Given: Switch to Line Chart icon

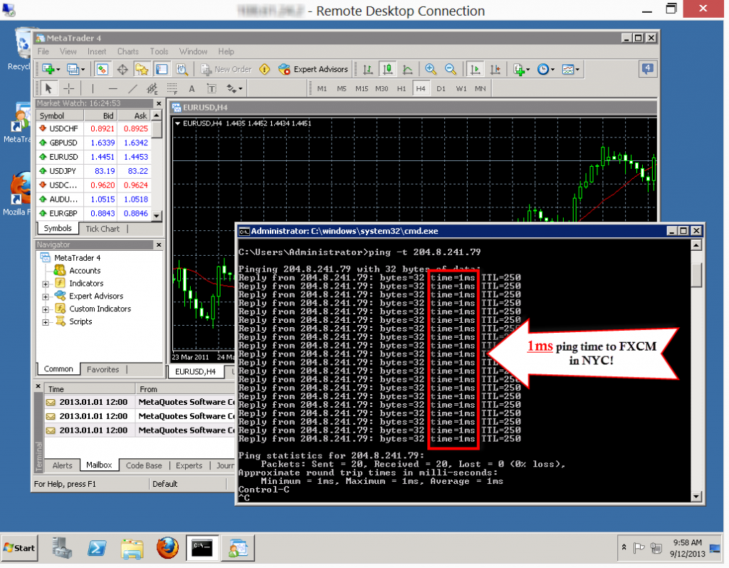Looking at the screenshot, I should pyautogui.click(x=407, y=70).
